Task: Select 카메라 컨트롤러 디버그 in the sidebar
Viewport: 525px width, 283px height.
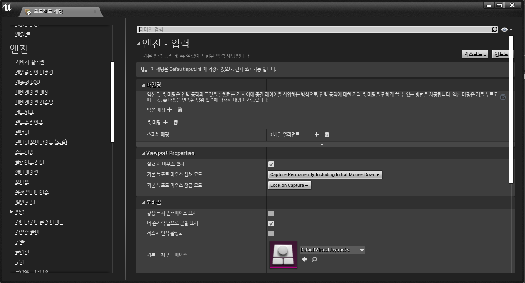Action: click(x=39, y=222)
